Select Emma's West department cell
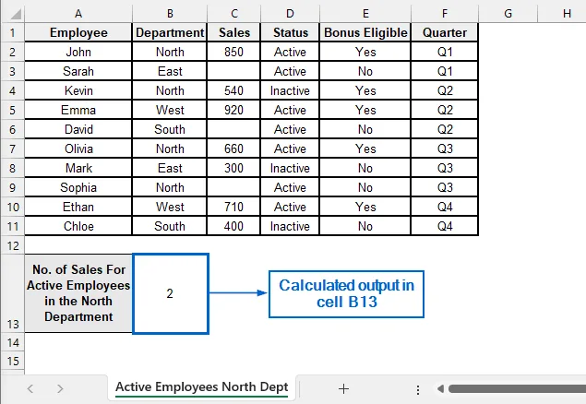This screenshot has width=586, height=404. click(x=170, y=110)
